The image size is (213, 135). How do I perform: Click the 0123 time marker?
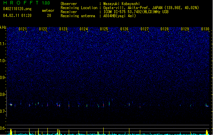(x=63, y=29)
